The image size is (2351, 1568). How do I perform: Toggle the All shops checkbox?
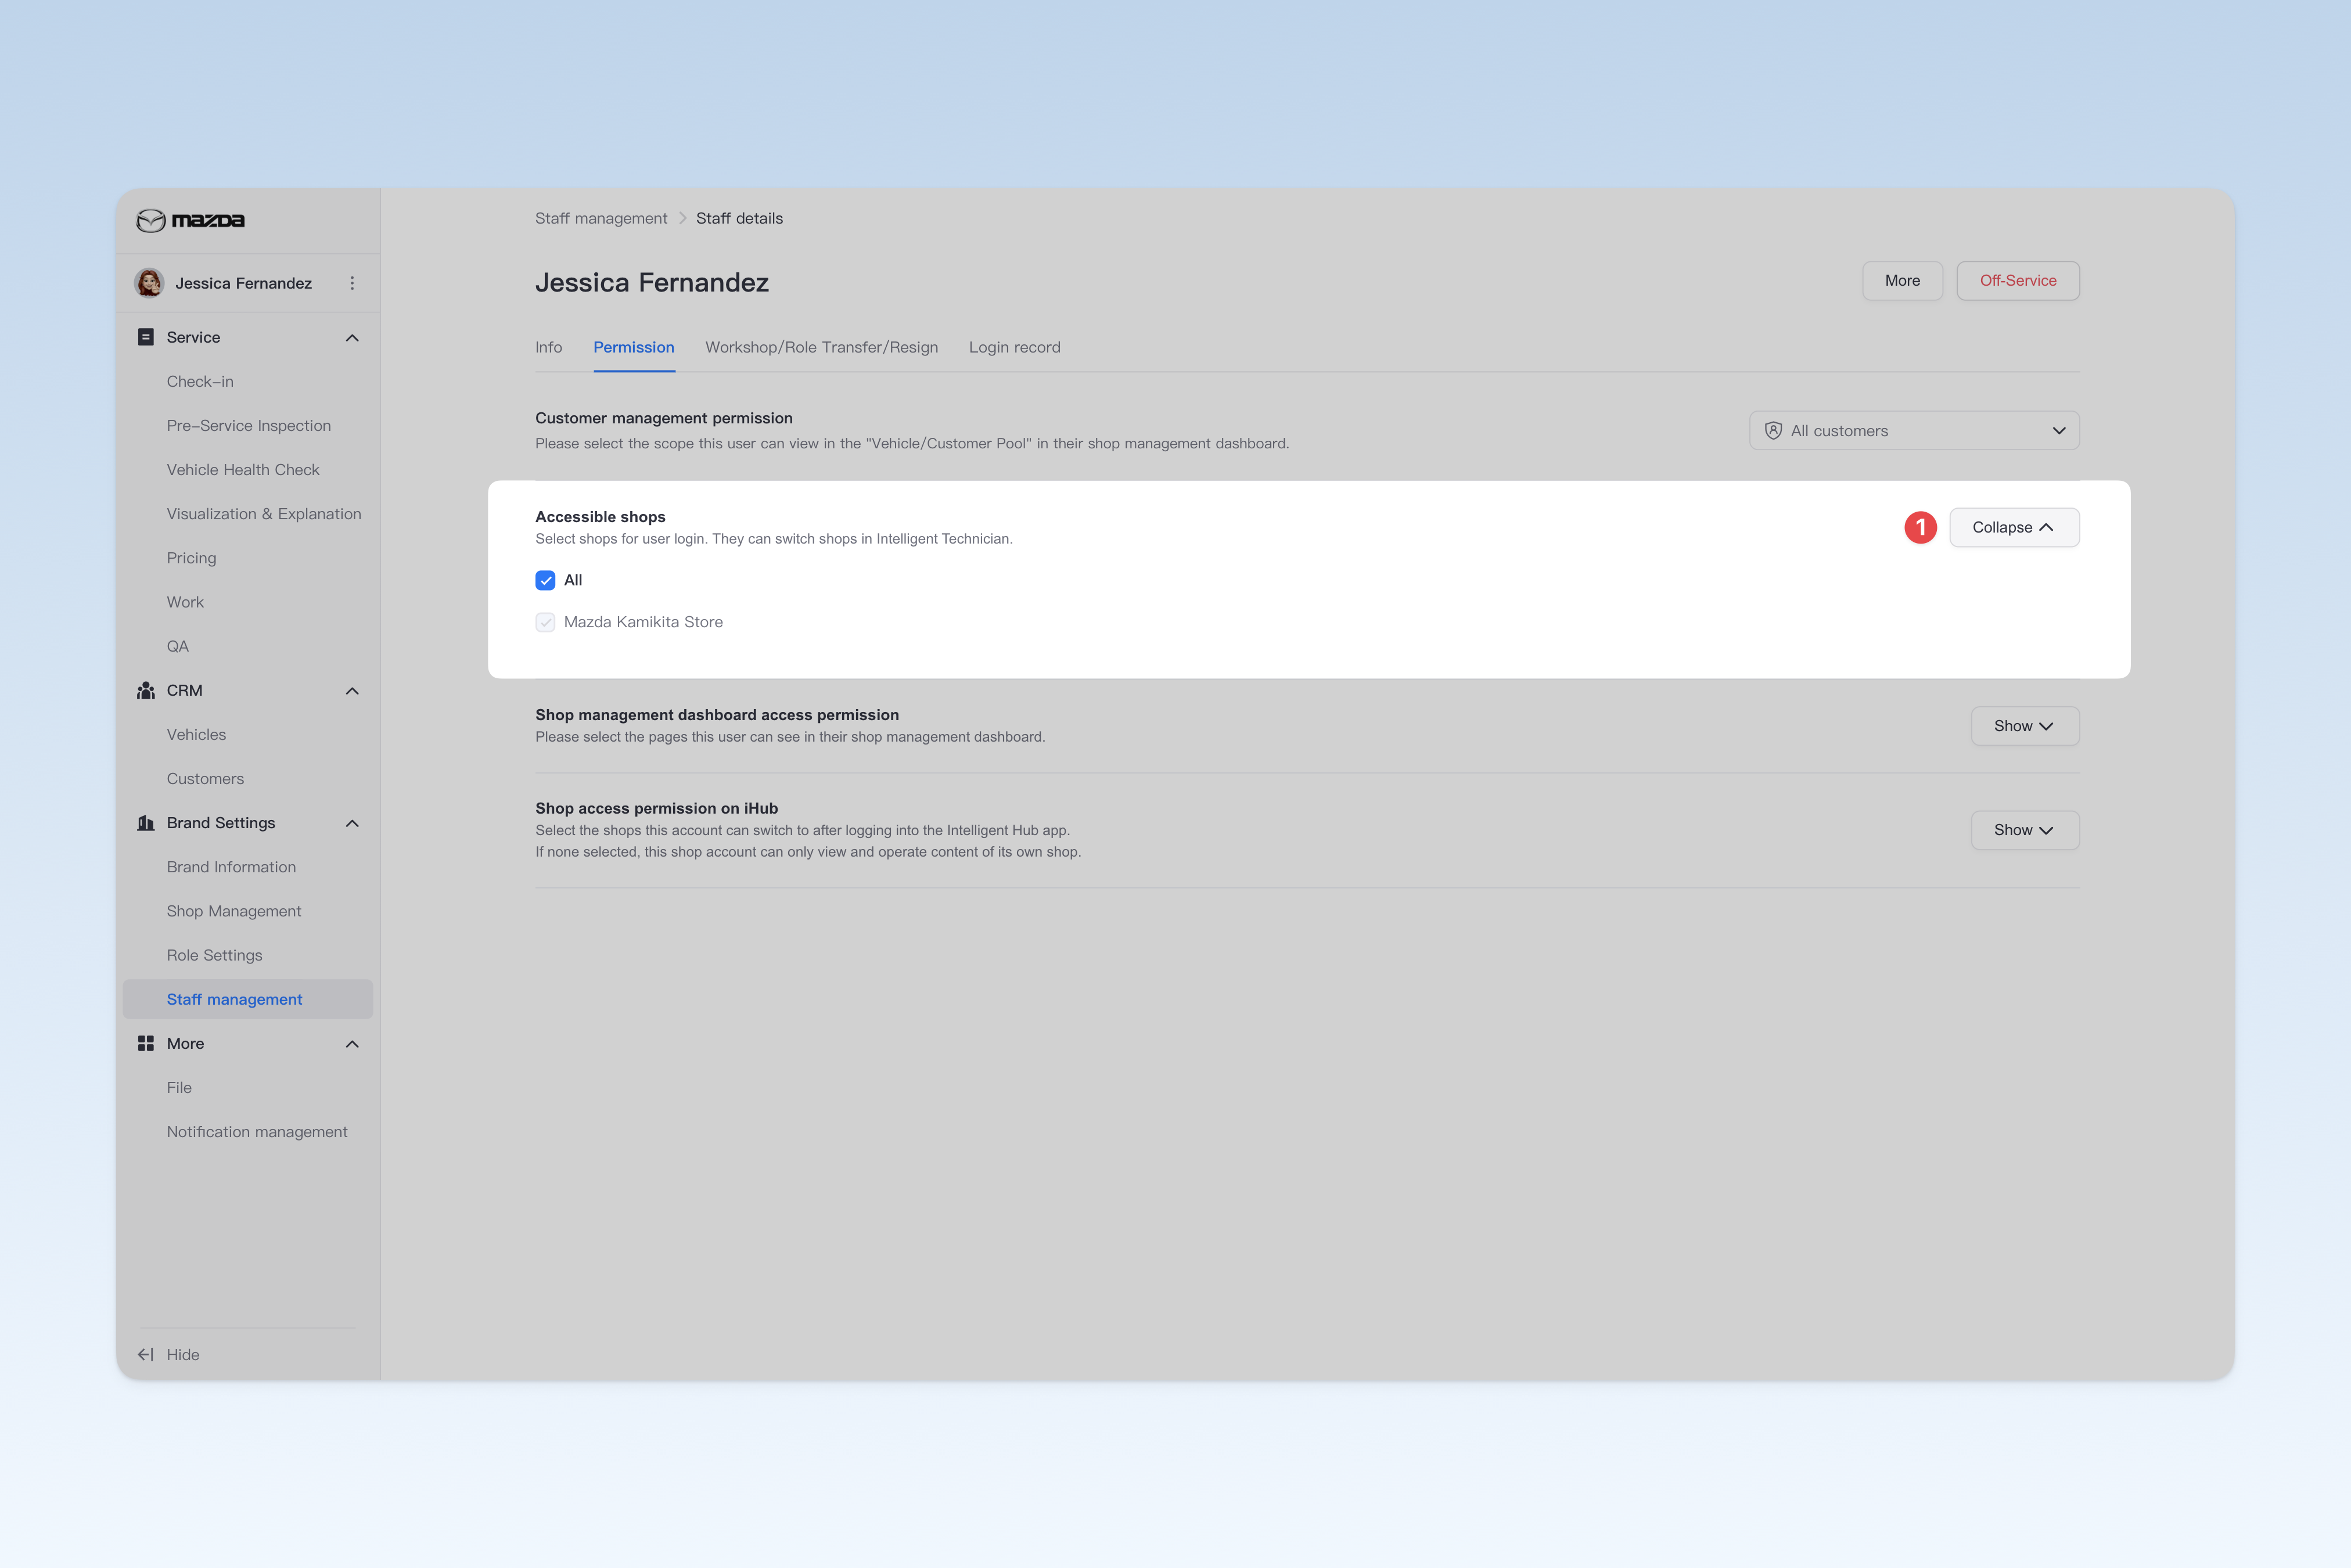pos(545,580)
